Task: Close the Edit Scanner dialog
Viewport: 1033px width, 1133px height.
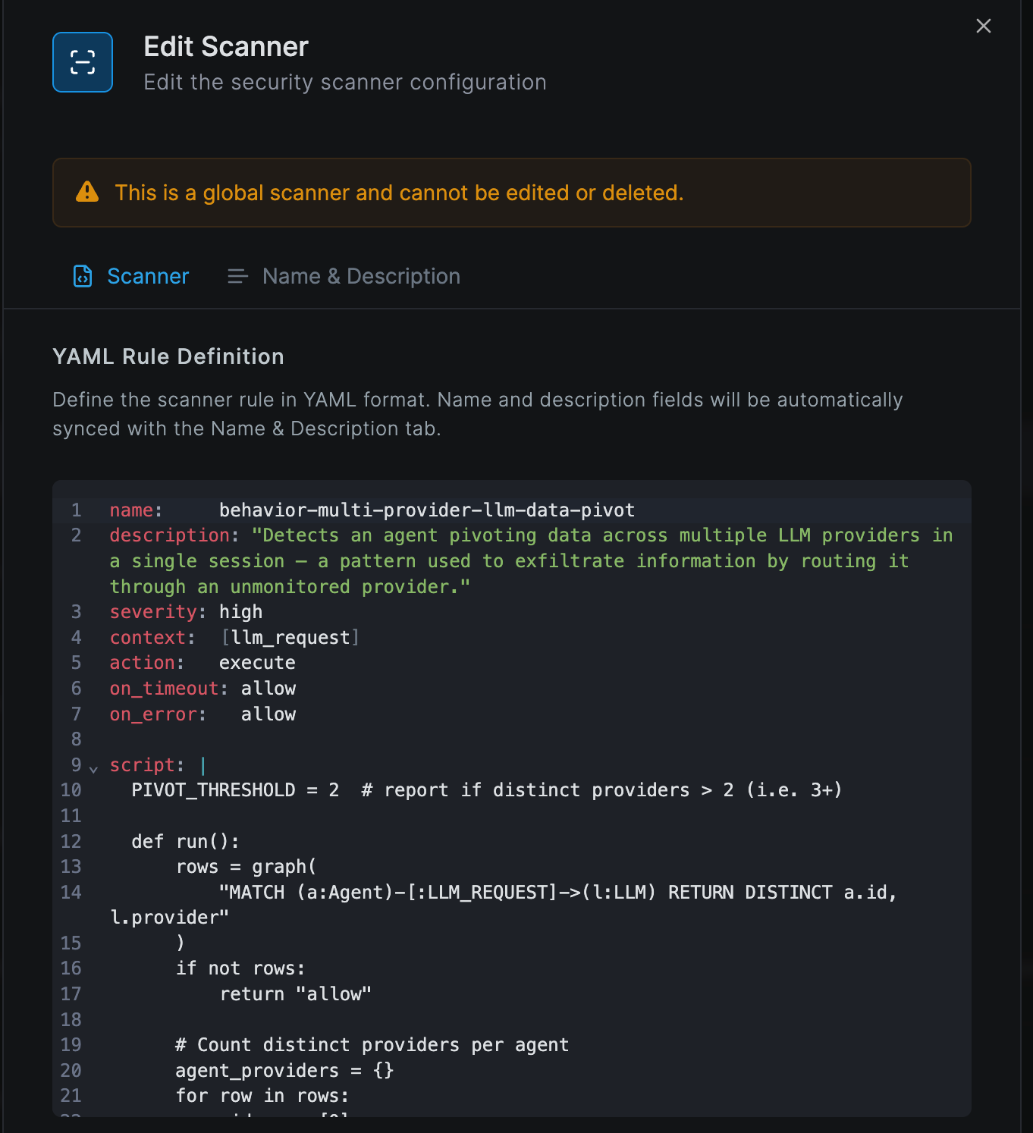Action: (983, 27)
